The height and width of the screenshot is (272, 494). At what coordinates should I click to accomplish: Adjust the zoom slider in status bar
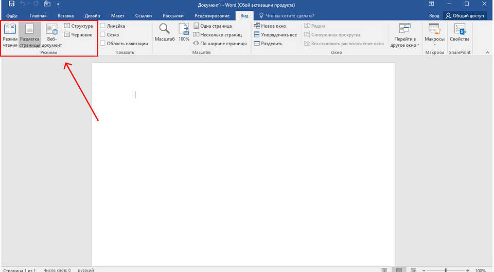tap(445, 270)
